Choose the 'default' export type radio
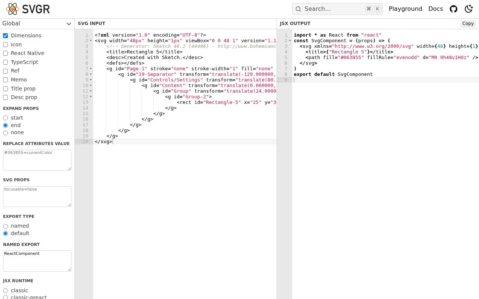The image size is (479, 299). point(5,234)
